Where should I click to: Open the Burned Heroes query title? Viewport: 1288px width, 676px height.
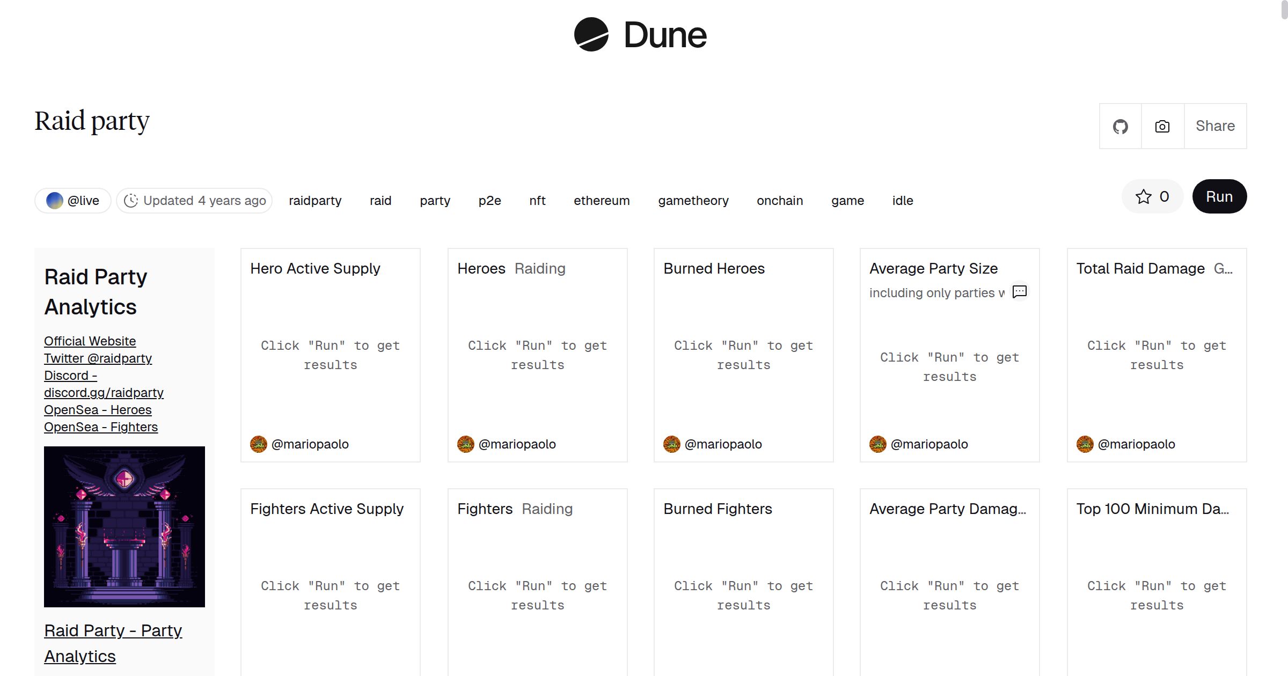tap(714, 268)
